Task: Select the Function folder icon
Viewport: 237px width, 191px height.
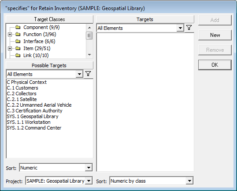Action: (x=18, y=34)
